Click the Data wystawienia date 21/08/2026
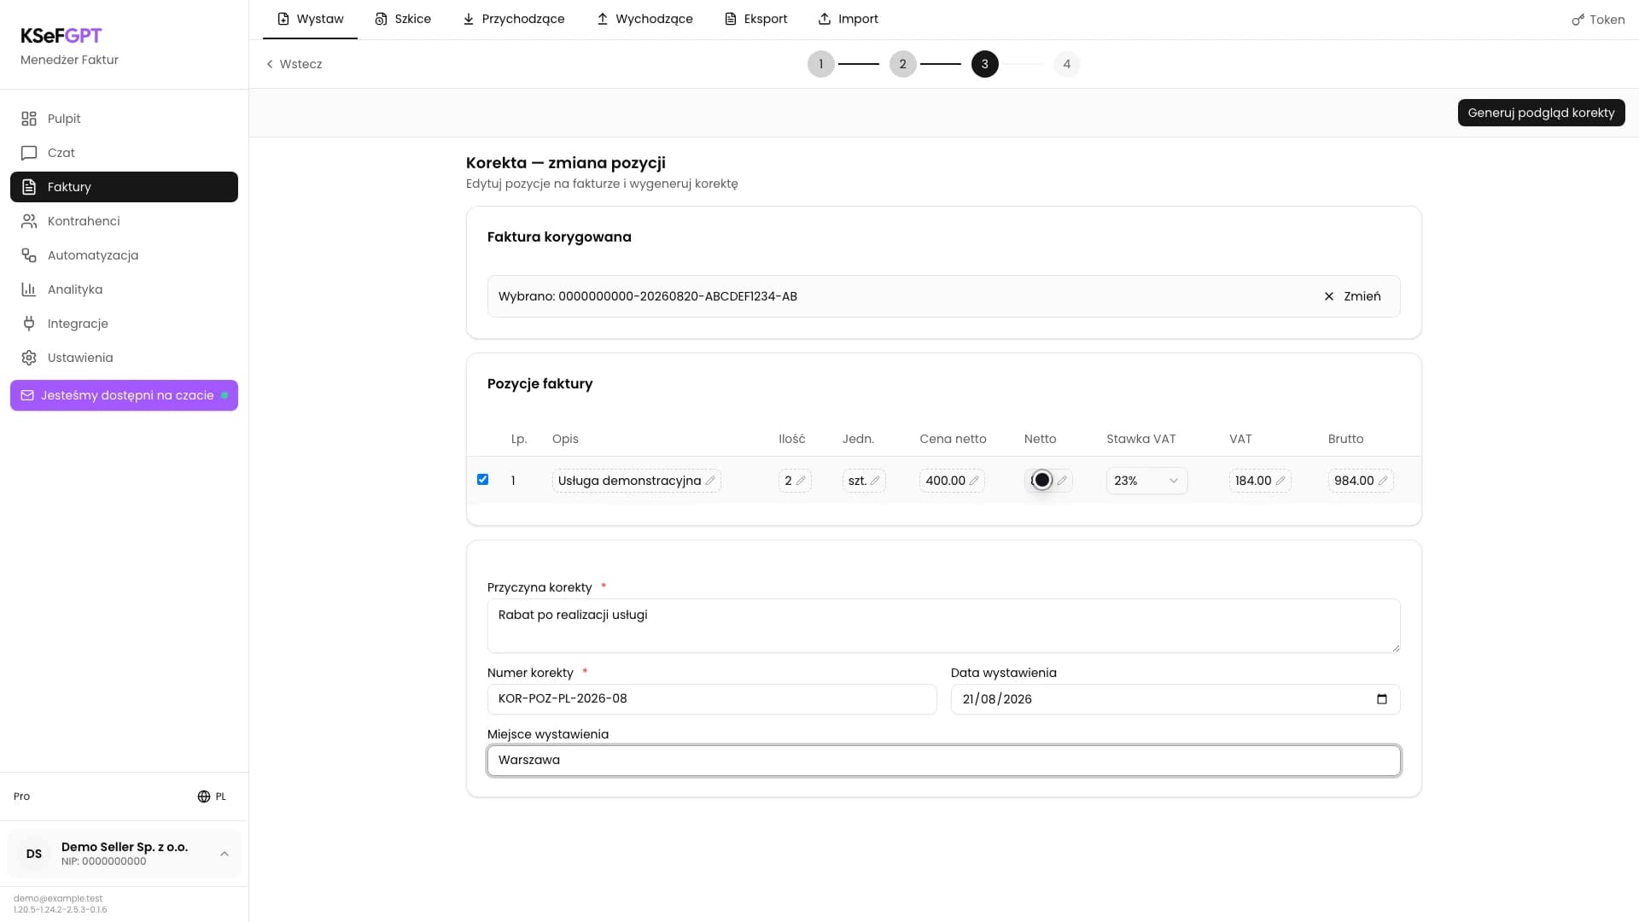1639x922 pixels. (996, 699)
